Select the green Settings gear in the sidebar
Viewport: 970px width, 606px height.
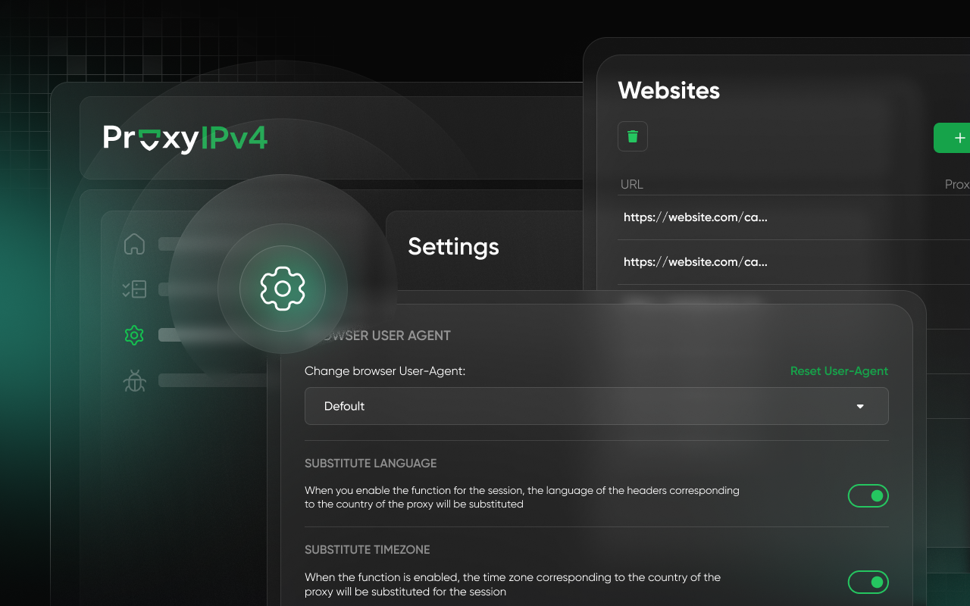[x=134, y=335]
